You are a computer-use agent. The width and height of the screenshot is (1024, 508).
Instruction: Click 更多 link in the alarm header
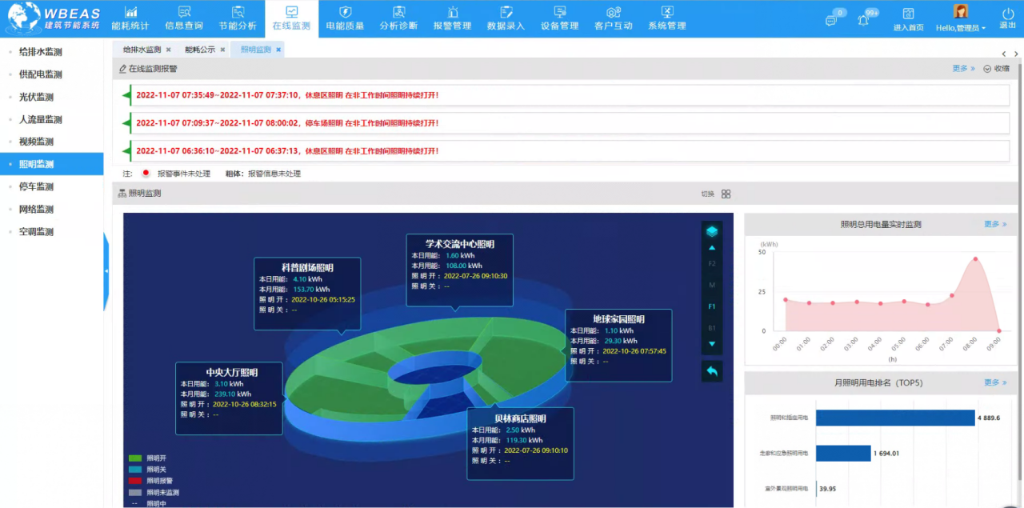click(963, 69)
